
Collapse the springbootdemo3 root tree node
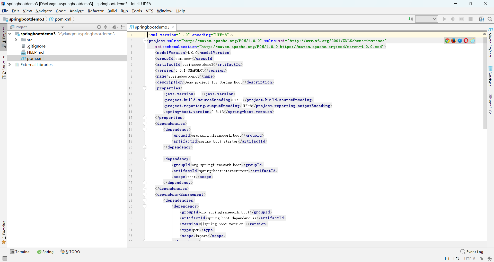pos(10,34)
